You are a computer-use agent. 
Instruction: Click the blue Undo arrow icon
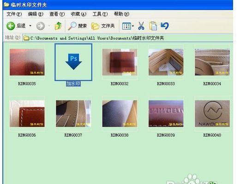[165, 26]
